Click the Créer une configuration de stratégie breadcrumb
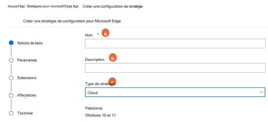The image size is (268, 122). point(112,7)
